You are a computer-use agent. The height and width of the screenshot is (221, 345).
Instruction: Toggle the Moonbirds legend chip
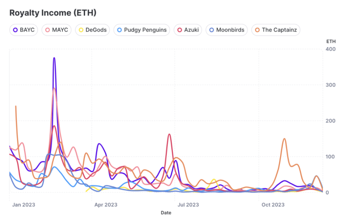pyautogui.click(x=227, y=30)
